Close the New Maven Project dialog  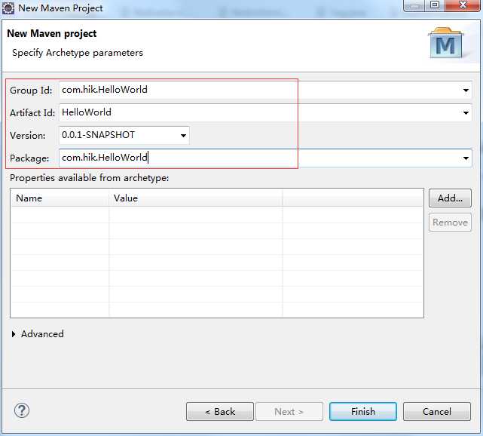[463, 5]
